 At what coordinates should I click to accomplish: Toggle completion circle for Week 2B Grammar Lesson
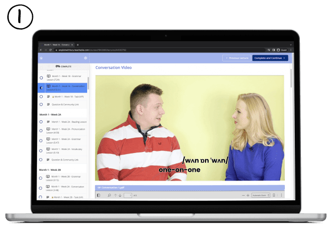[x=41, y=178]
